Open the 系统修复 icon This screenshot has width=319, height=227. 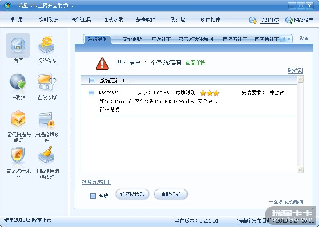coord(47,45)
